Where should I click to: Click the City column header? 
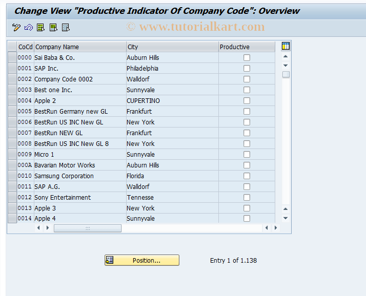click(172, 47)
